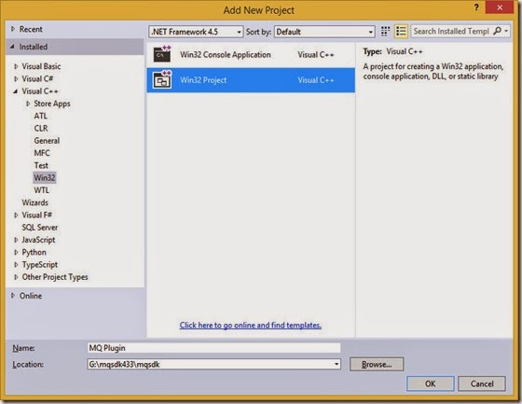This screenshot has width=522, height=404.
Task: Click the Win32 Console Application template icon
Action: (x=162, y=54)
